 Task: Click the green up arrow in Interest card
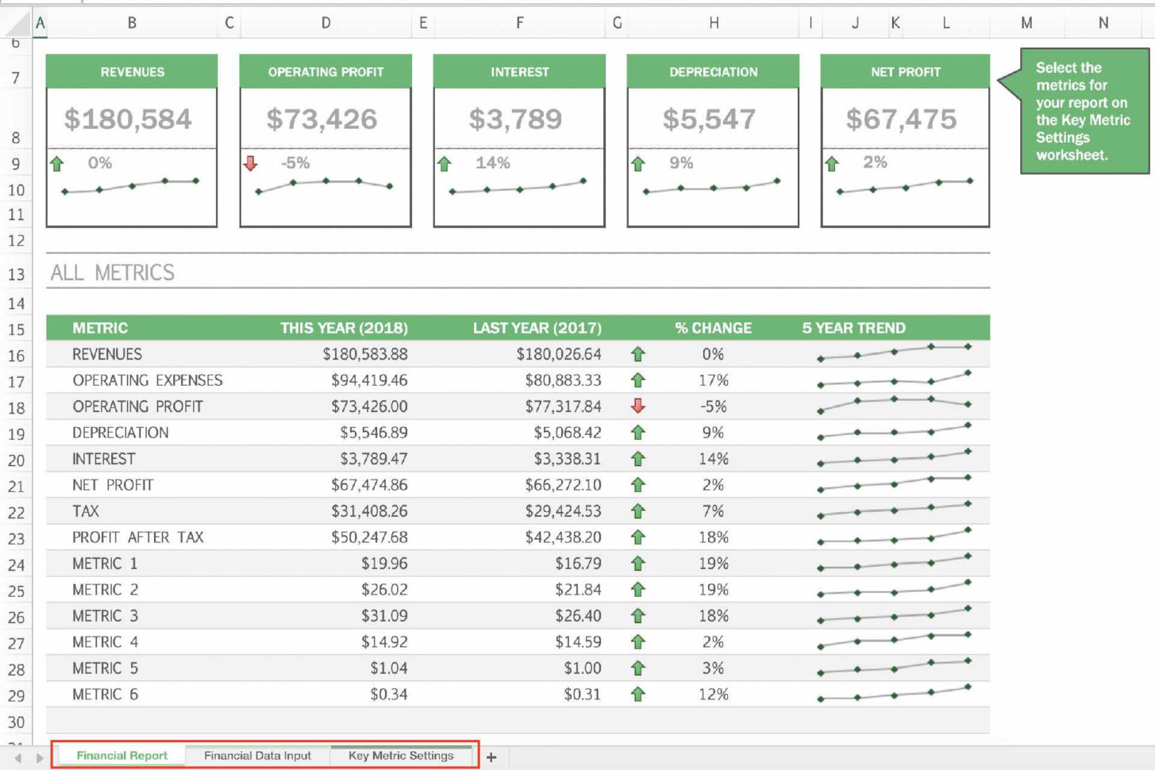(445, 164)
